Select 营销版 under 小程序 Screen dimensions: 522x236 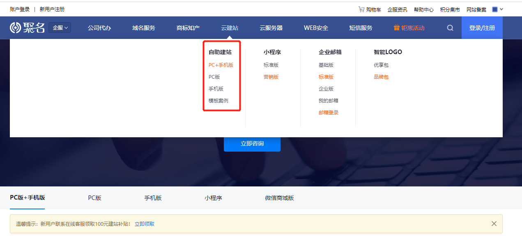point(271,77)
